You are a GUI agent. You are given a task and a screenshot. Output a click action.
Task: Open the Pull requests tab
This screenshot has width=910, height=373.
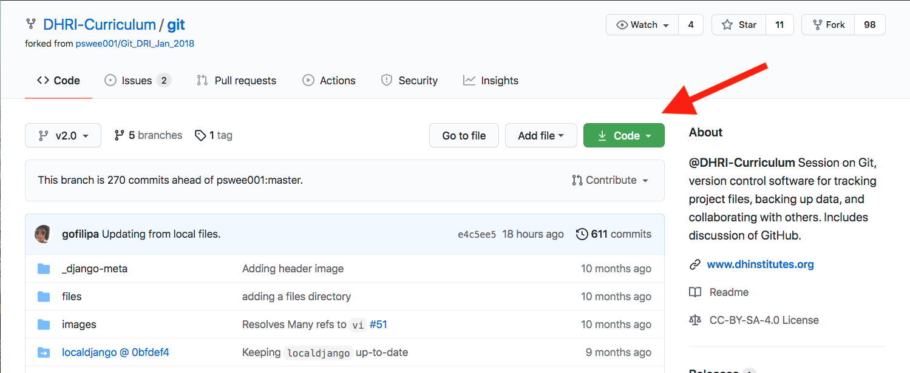(236, 81)
